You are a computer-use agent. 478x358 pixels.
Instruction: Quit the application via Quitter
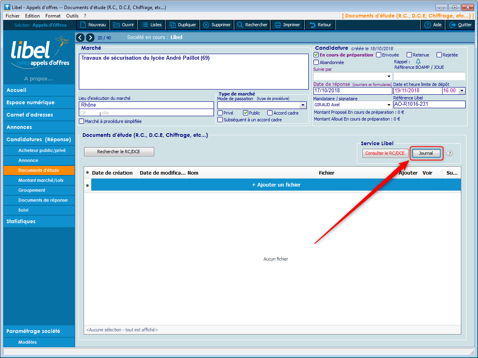pyautogui.click(x=460, y=25)
